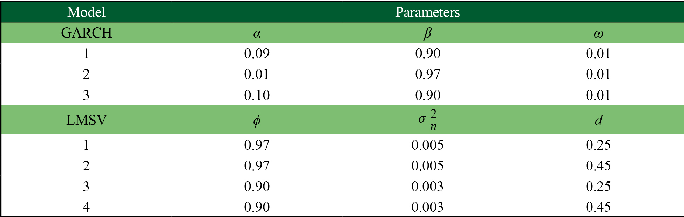Select GARCH model 1 alpha value 0.09

coord(257,54)
